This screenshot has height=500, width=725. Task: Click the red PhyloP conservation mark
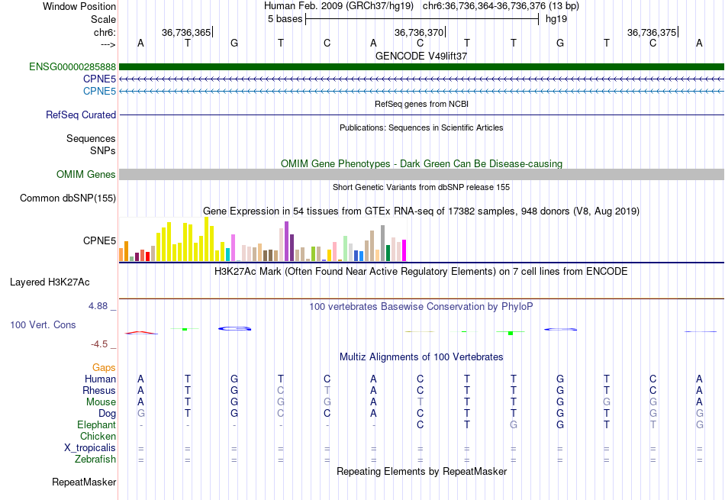tap(141, 332)
